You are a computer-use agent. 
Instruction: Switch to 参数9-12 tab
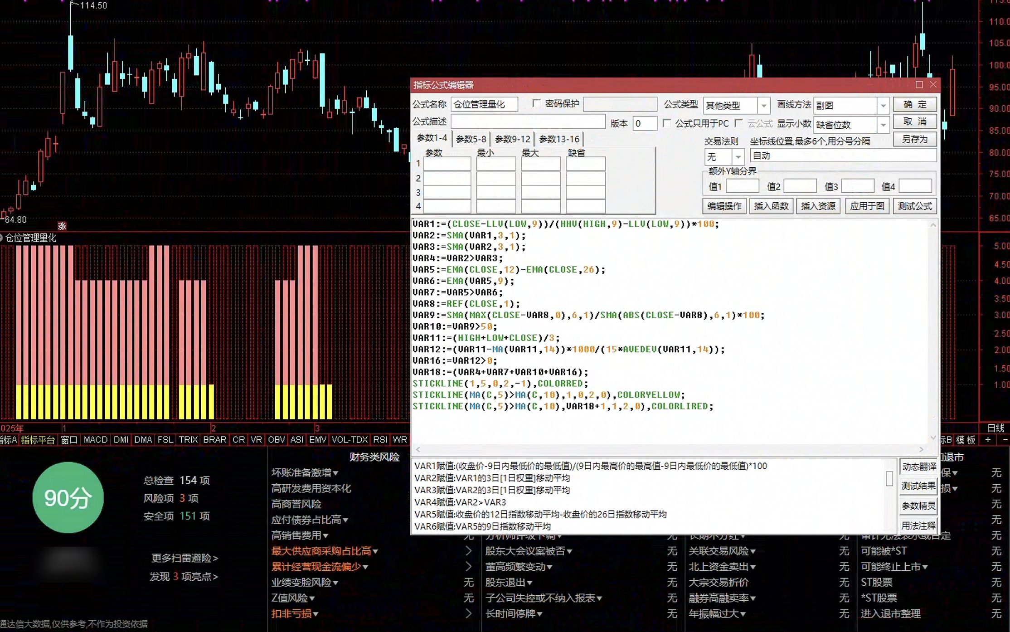pyautogui.click(x=513, y=139)
